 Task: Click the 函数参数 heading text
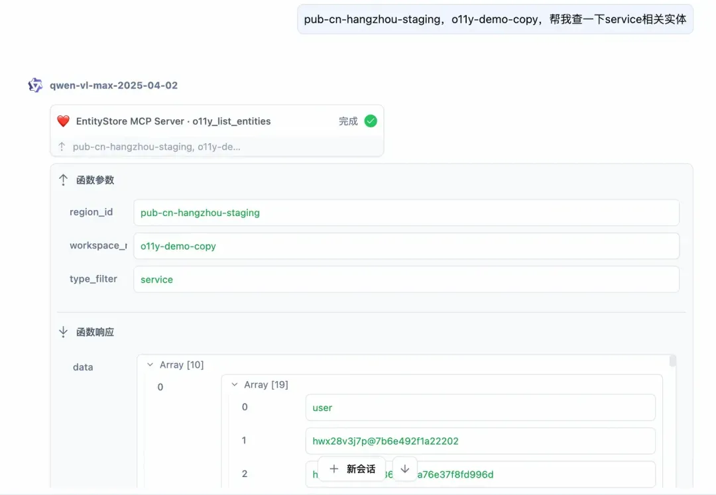click(95, 180)
